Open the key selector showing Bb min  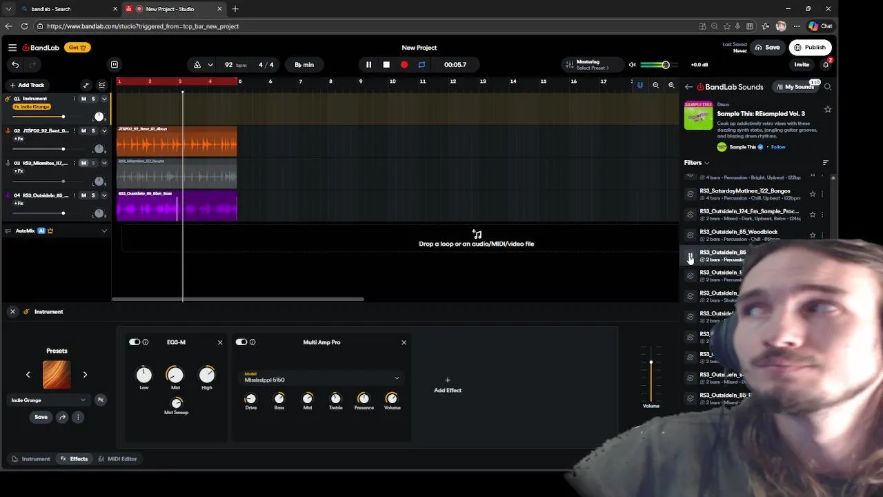(x=304, y=65)
